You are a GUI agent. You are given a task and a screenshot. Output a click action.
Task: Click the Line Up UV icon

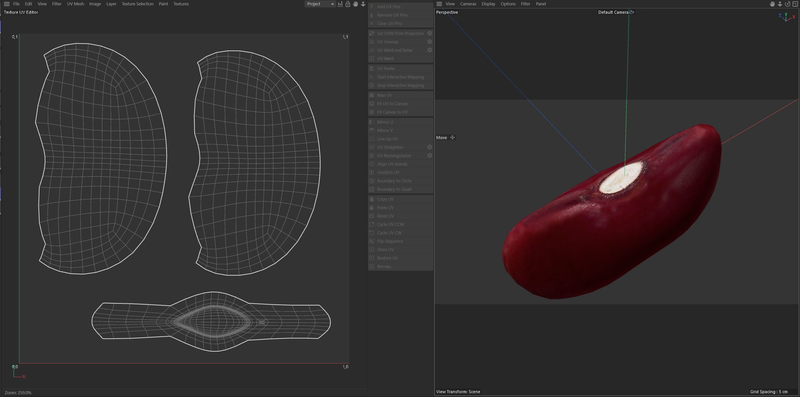click(x=372, y=138)
